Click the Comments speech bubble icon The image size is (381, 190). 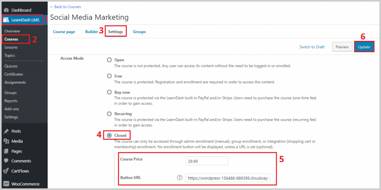[7, 161]
